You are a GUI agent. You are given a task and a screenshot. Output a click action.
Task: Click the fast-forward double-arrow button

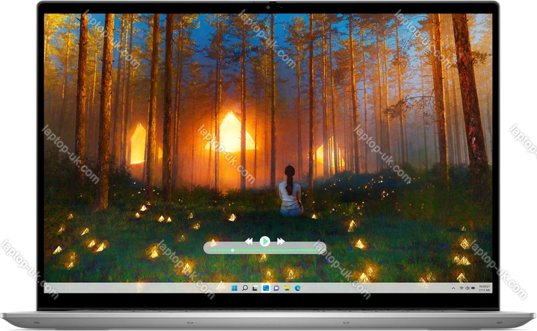click(281, 241)
